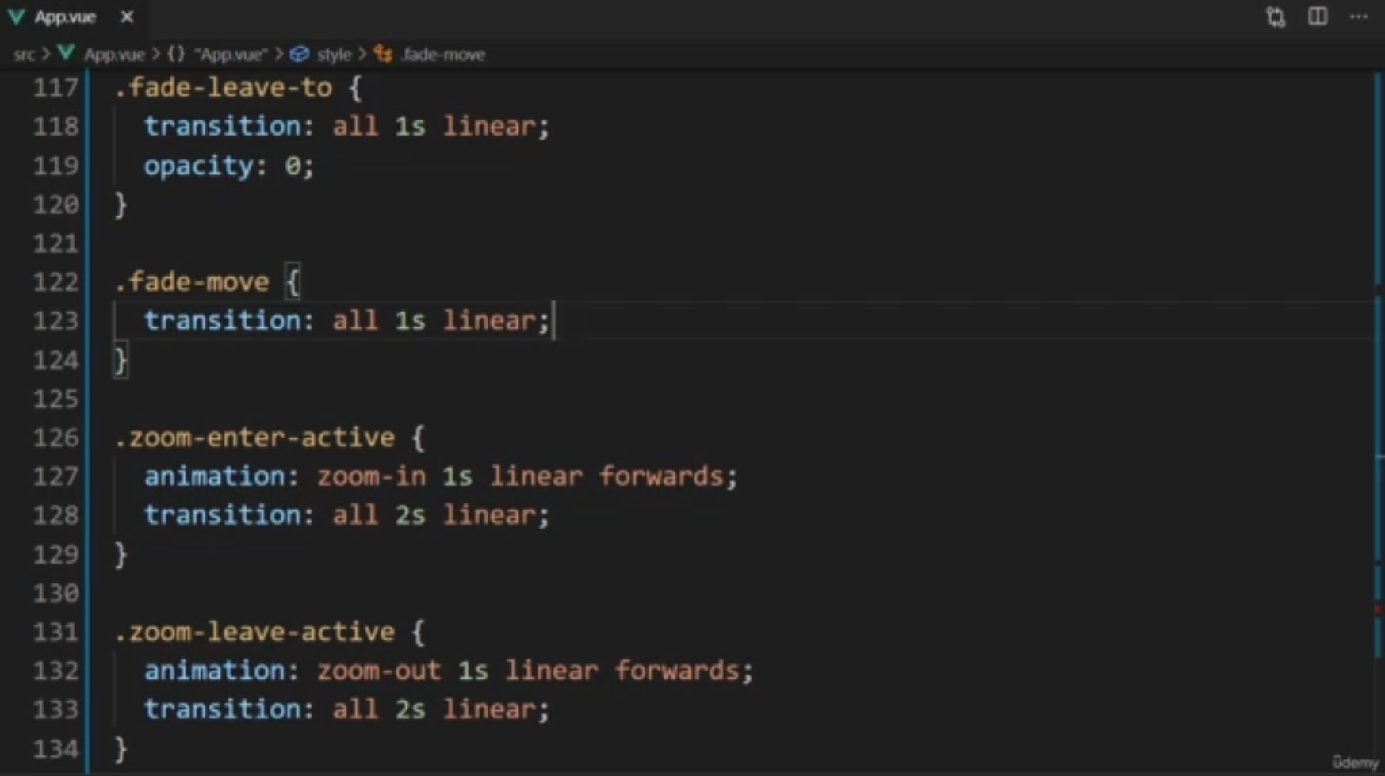This screenshot has width=1385, height=776.
Task: Click the transition property on line 123
Action: point(222,321)
